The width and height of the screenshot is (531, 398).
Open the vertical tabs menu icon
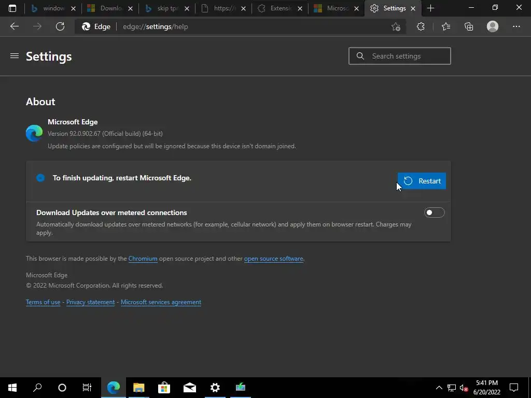tap(12, 8)
